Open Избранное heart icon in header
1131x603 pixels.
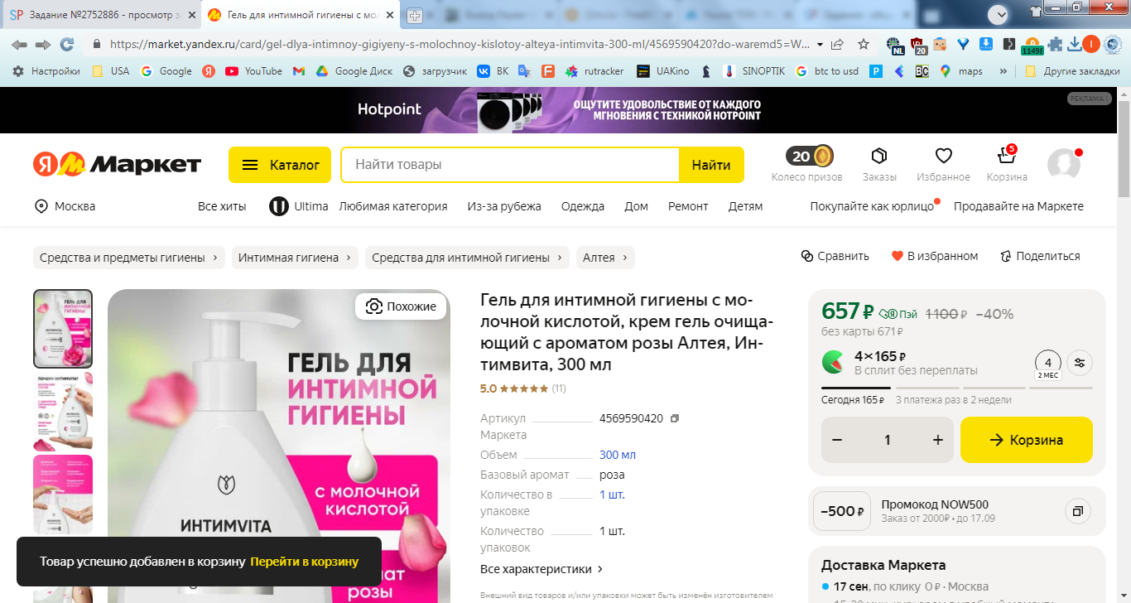click(943, 156)
